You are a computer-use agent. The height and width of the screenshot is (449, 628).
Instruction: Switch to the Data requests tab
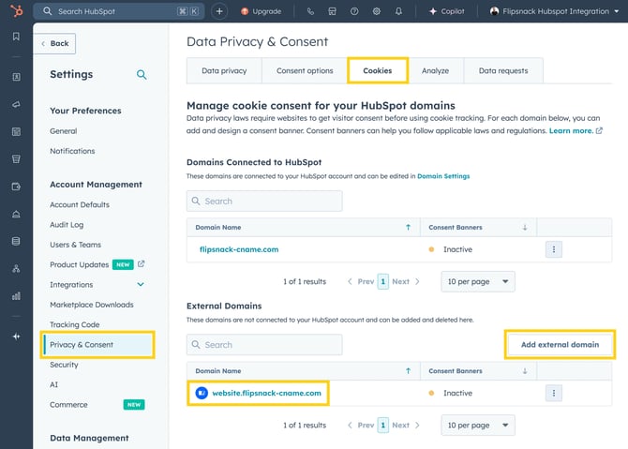[503, 70]
